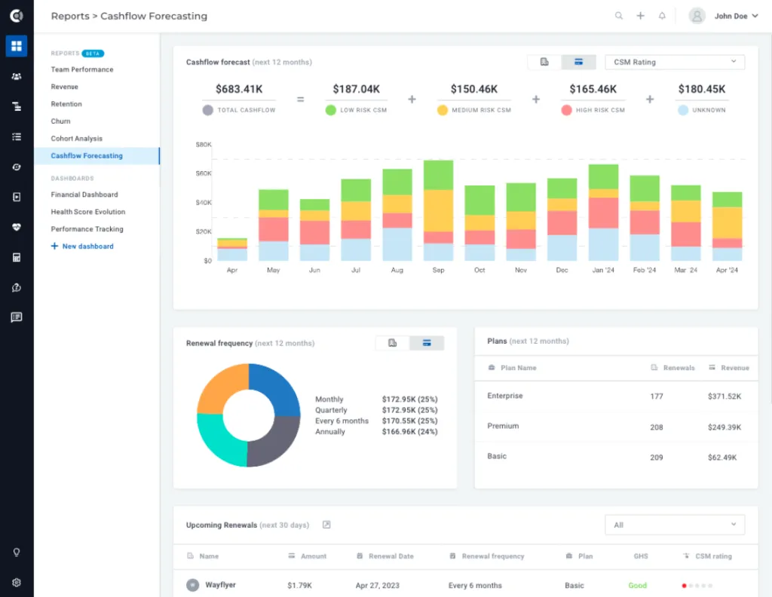Go to the Revenue report

click(65, 87)
